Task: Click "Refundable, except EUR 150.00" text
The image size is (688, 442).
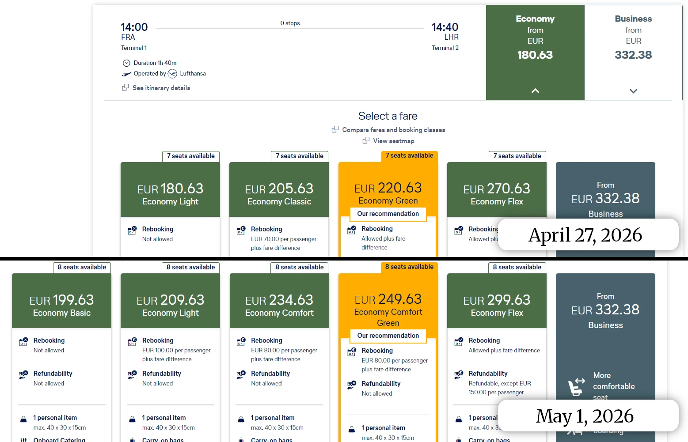Action: (x=500, y=388)
